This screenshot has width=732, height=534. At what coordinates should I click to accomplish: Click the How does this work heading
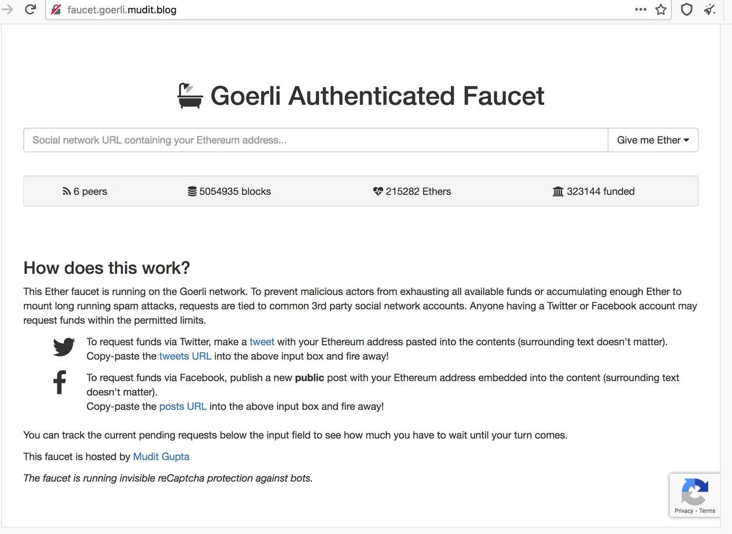tap(107, 268)
